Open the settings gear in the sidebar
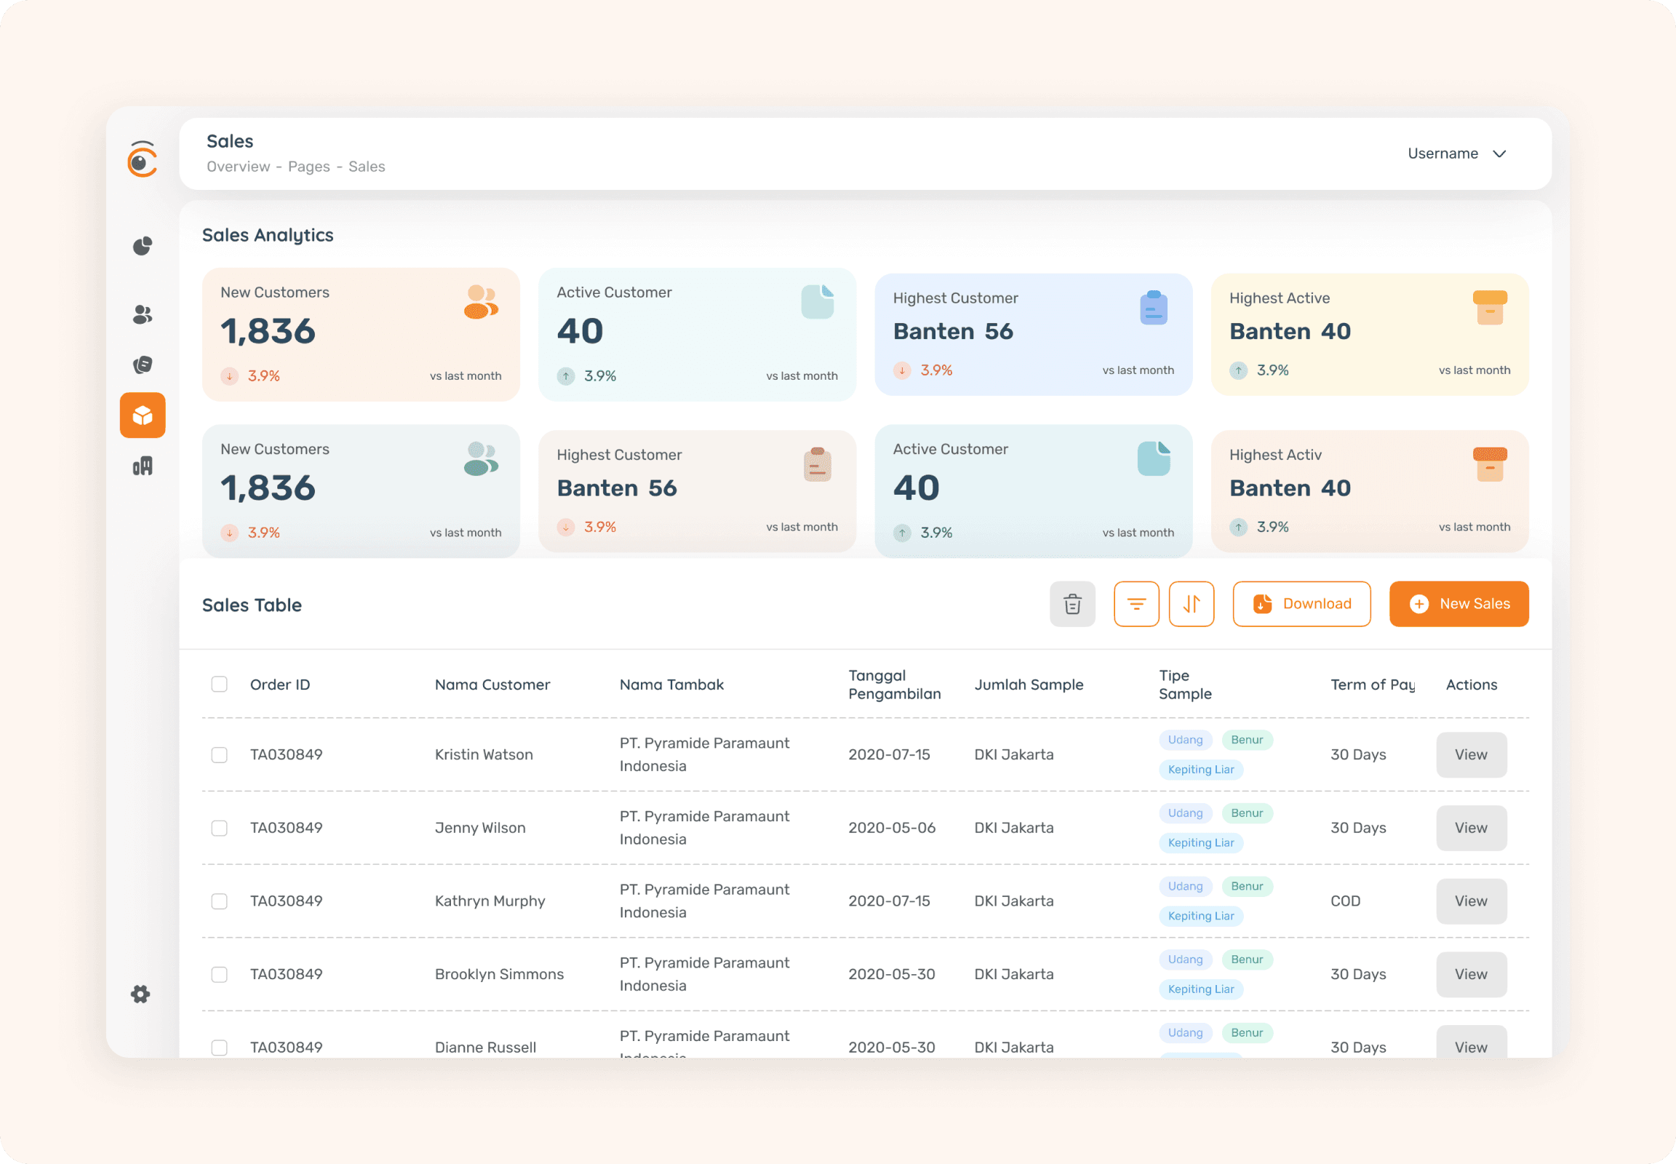This screenshot has width=1676, height=1164. point(141,994)
